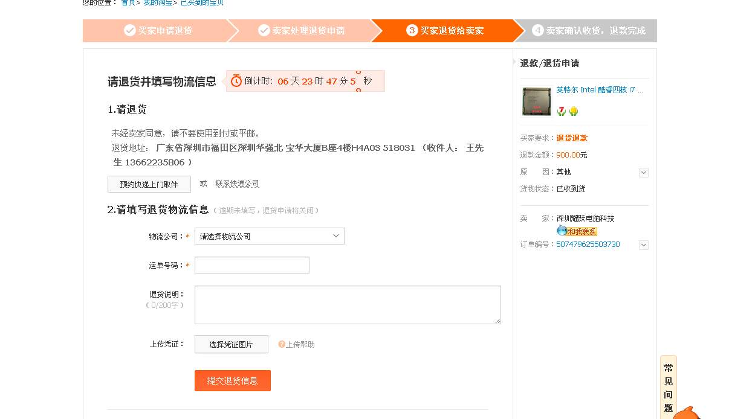This screenshot has height=419, width=732.
Task: Click the refund amount 900.00元
Action: pos(572,155)
